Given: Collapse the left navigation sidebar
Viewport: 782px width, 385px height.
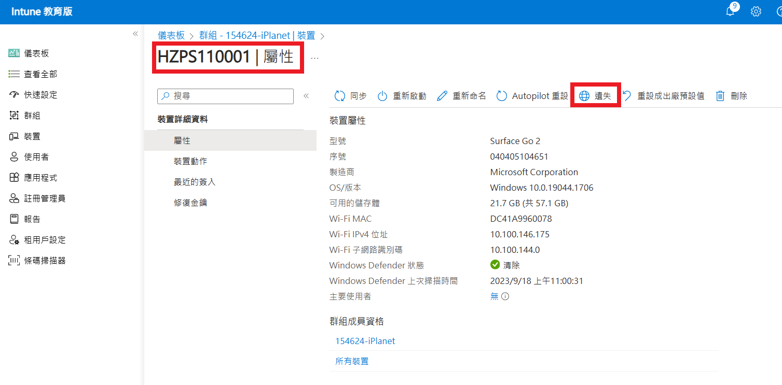Looking at the screenshot, I should 135,34.
